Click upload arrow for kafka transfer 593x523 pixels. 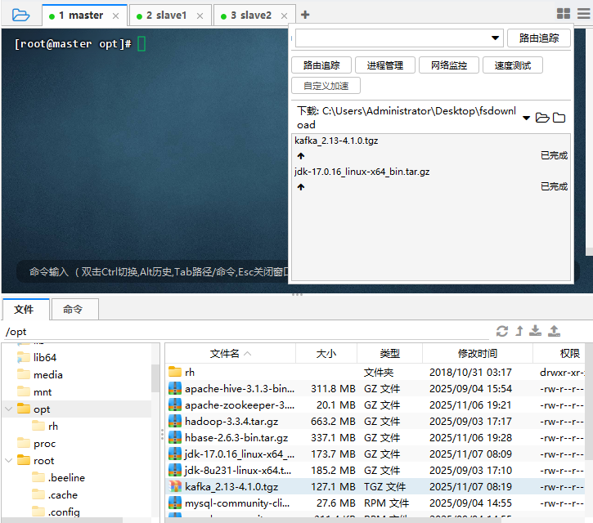tap(301, 156)
